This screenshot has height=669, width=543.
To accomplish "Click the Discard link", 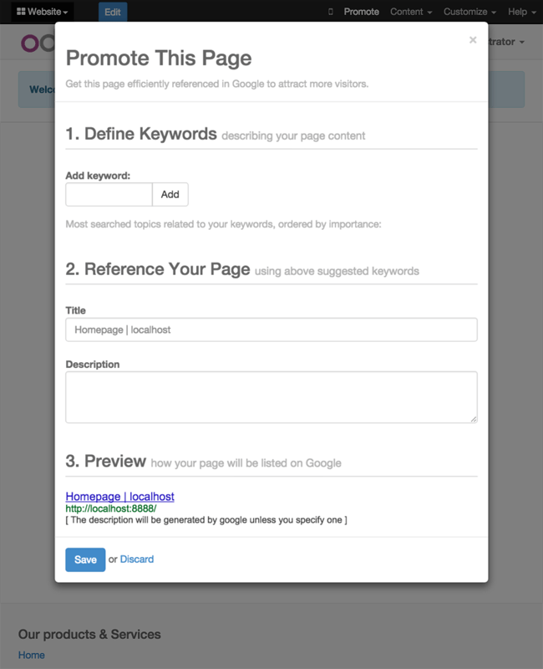I will [137, 559].
